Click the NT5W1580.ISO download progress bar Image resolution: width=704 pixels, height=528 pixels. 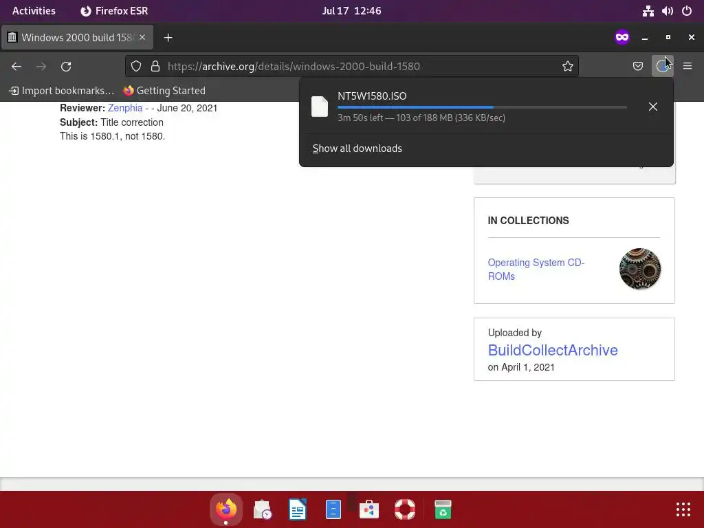click(482, 107)
